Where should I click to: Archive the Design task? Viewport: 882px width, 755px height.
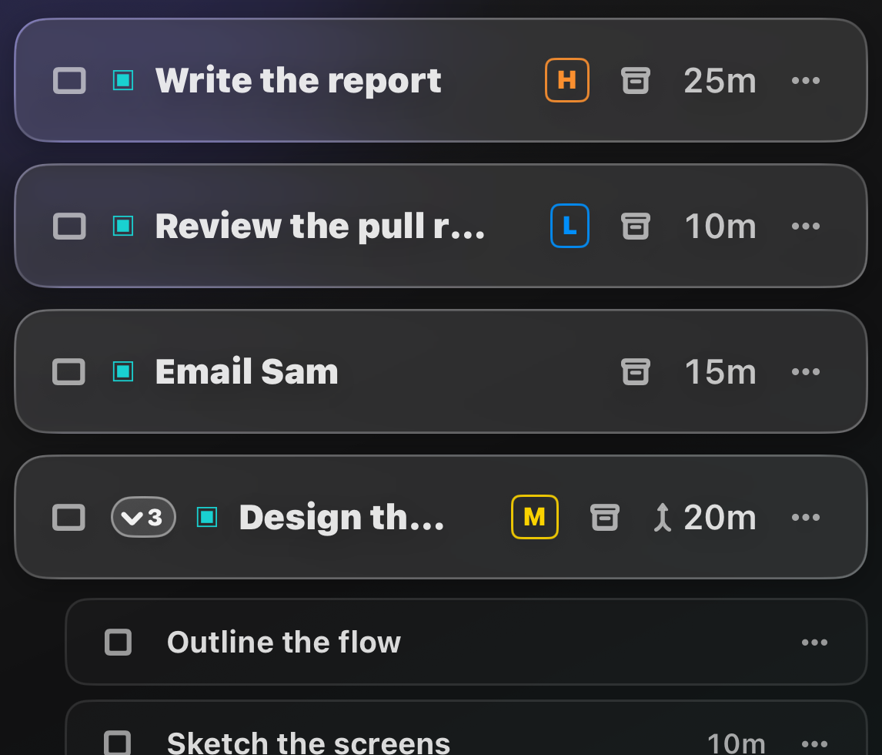605,518
